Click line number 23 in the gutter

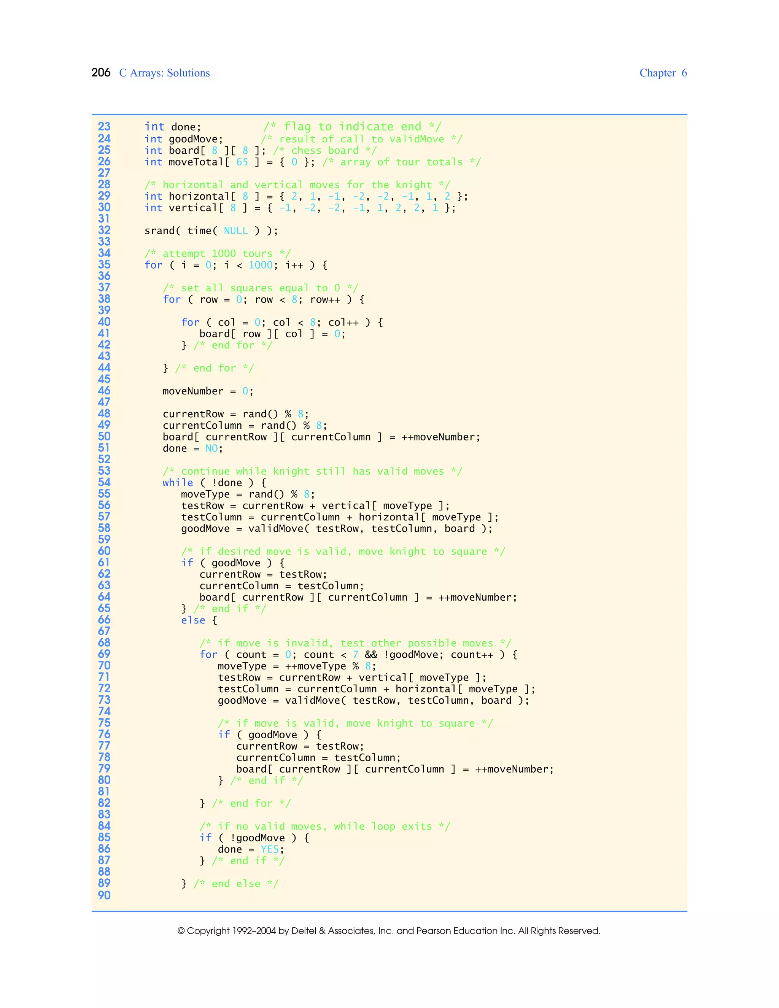coord(104,126)
